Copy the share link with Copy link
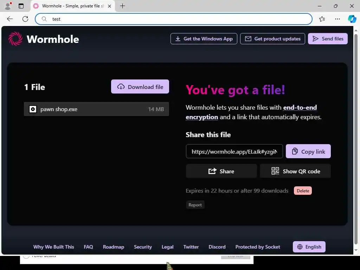The height and width of the screenshot is (270, 360). [x=308, y=151]
